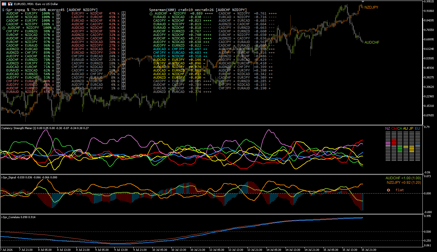Viewport: 437px width, 252px height.
Task: Click the R button for CADCHF + EURJPY 100%
Action: click(58, 20)
